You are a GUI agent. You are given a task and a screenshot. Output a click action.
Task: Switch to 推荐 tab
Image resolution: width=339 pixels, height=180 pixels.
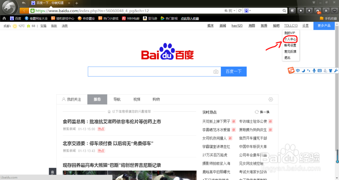coord(97,99)
